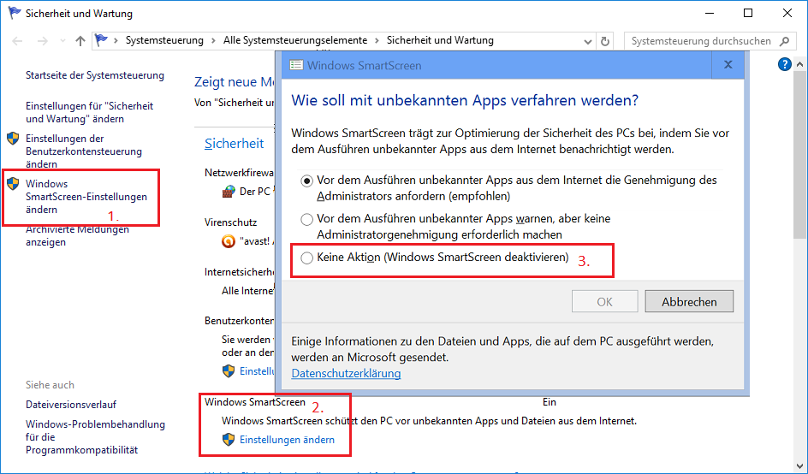Screen dimensions: 808x474
Task: Click Systemsteuerung in the breadcrumb
Action: point(164,40)
